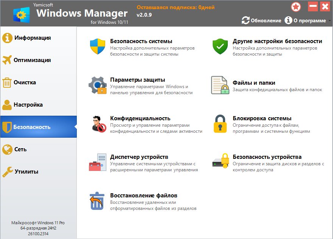Click the recycle bin File Recovery icon
The image size is (333, 239).
coord(97,201)
